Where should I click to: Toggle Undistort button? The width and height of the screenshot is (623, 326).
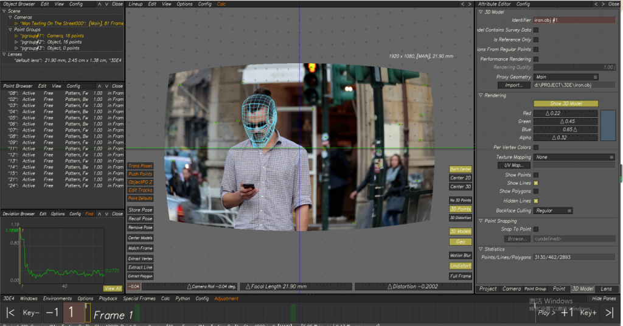[461, 266]
